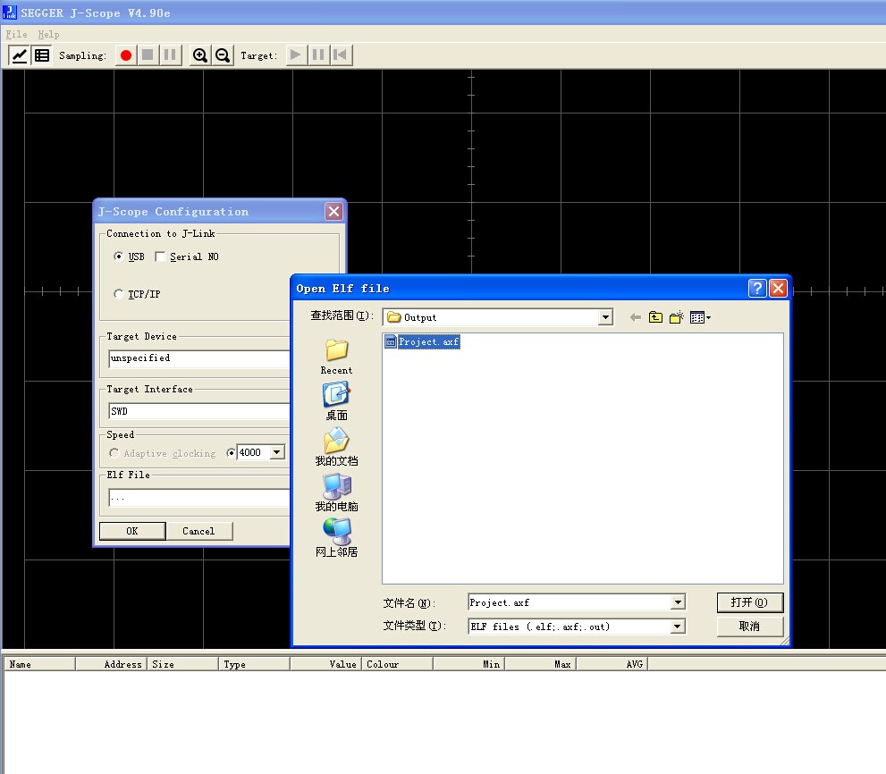
Task: Create a new folder in Open Elf dialog
Action: [x=677, y=317]
